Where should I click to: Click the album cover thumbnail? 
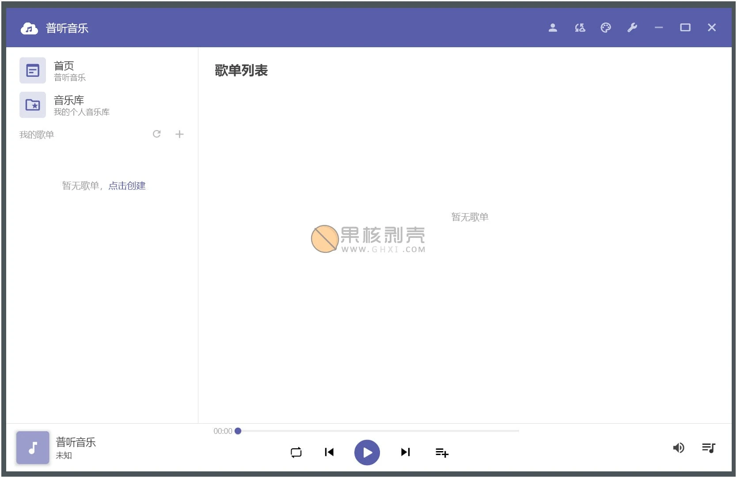pos(33,448)
